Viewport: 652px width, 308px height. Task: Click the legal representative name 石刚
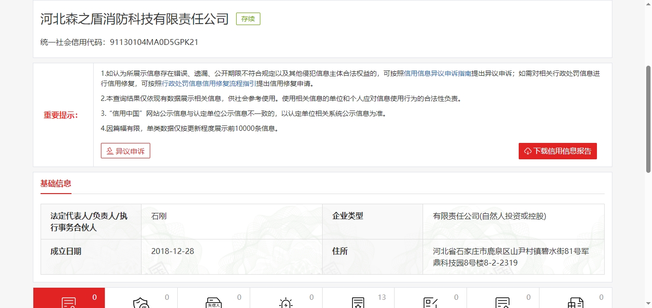pyautogui.click(x=159, y=216)
